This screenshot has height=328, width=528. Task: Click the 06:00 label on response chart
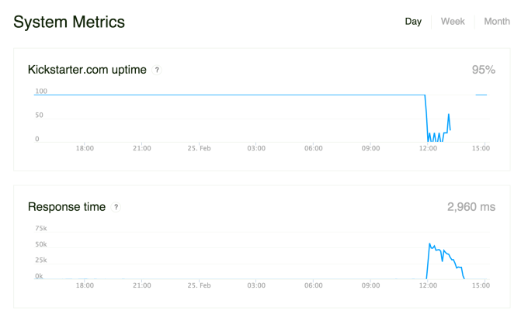pos(314,285)
